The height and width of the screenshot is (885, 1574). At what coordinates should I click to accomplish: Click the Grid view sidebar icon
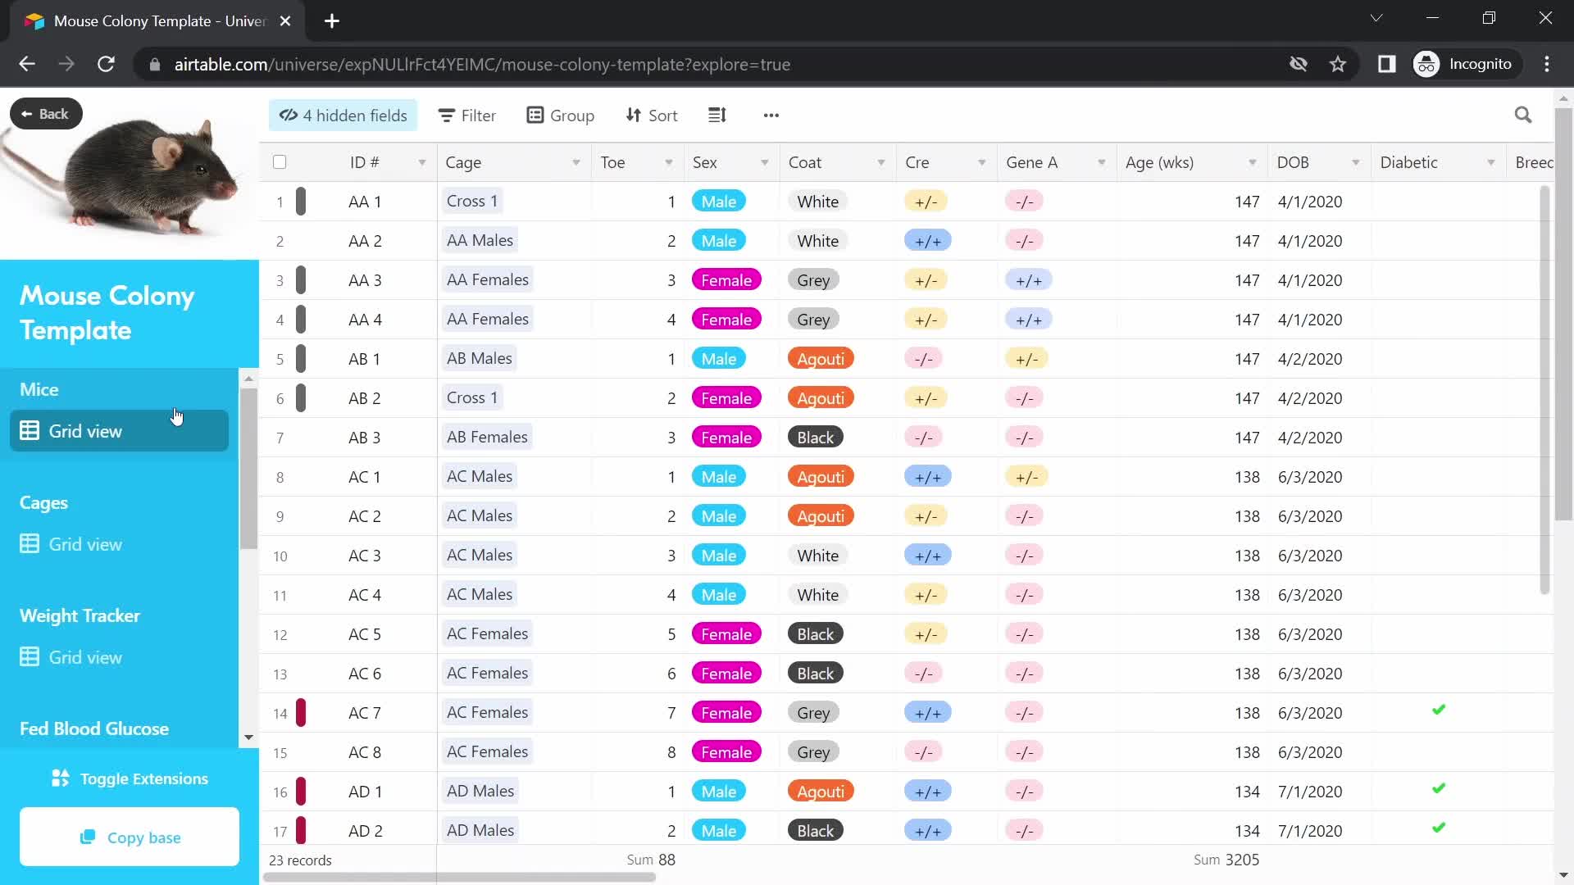coord(30,431)
